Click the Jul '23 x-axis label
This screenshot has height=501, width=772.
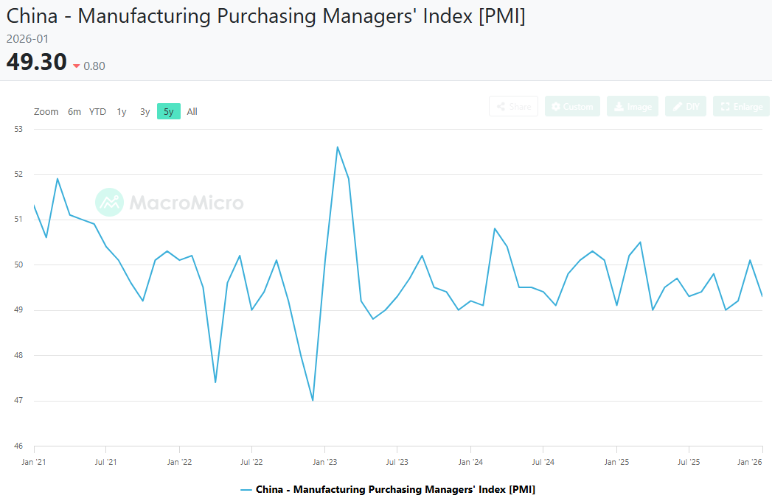pyautogui.click(x=397, y=463)
